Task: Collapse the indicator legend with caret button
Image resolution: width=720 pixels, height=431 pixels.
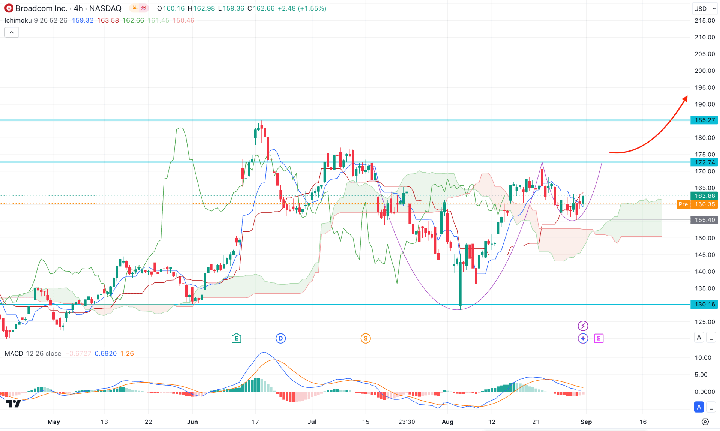Action: 12,32
